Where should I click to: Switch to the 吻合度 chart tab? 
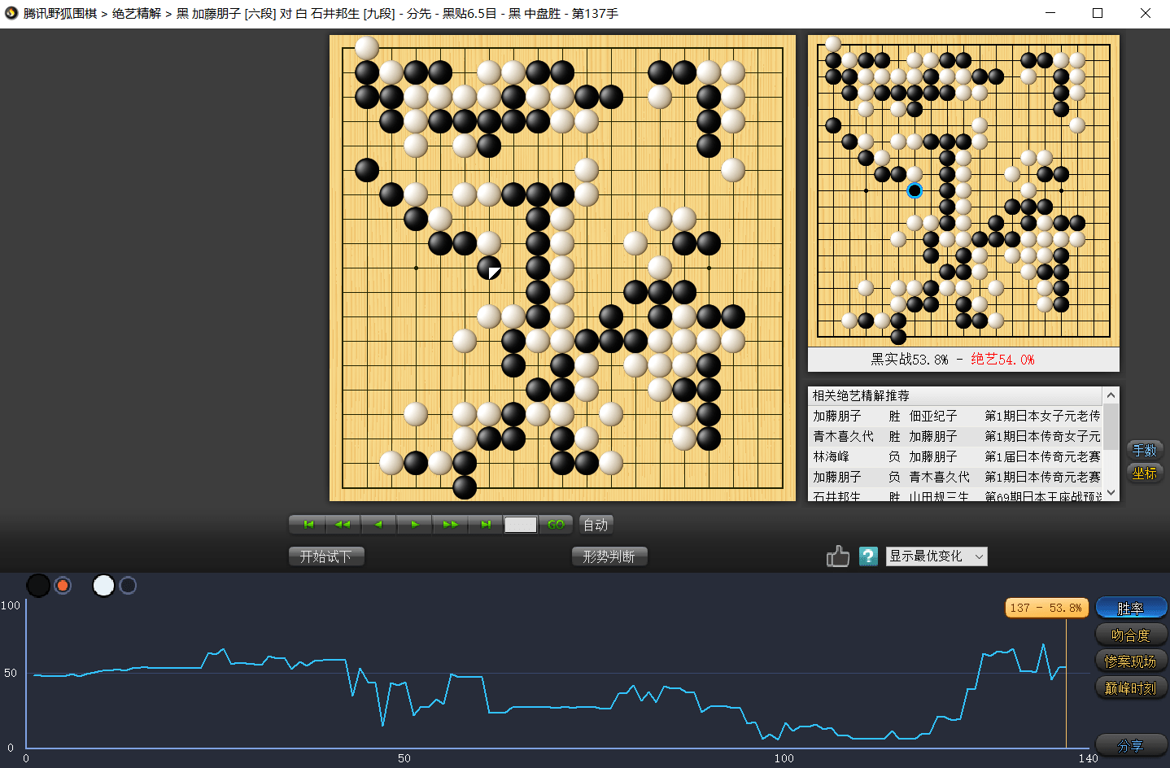click(x=1131, y=635)
